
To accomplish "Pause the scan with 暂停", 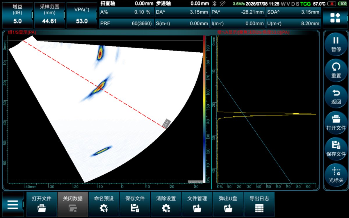I will pyautogui.click(x=336, y=44).
